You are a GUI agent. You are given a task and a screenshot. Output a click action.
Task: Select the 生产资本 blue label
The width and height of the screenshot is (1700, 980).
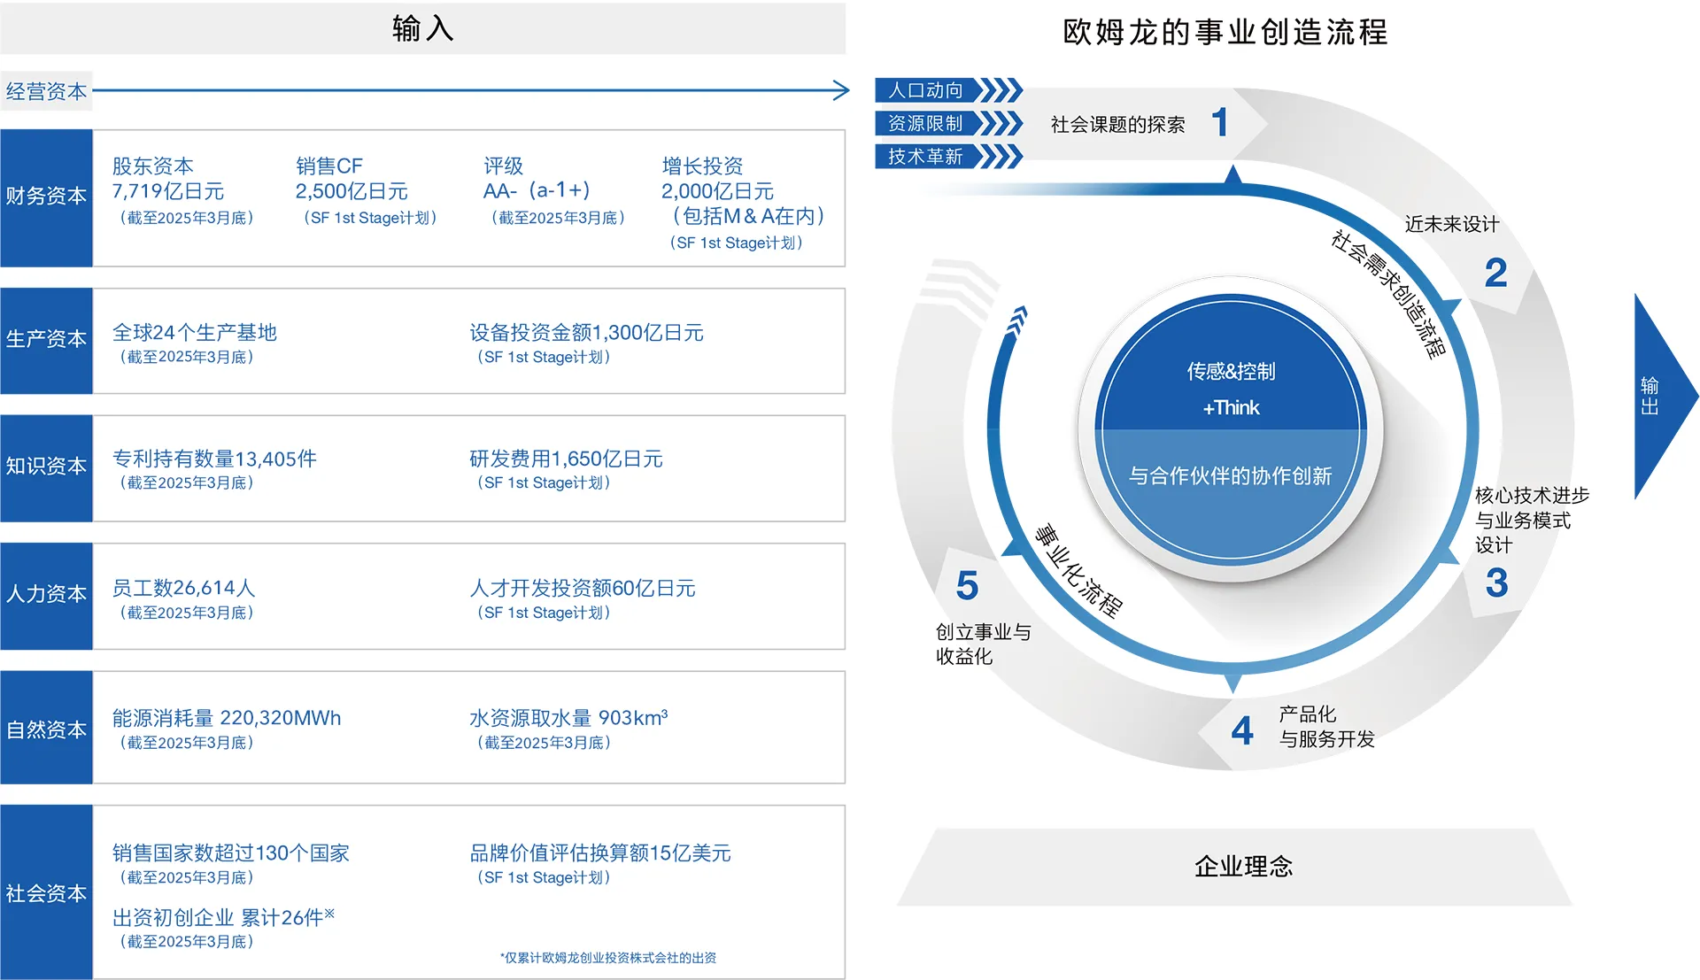click(x=46, y=340)
